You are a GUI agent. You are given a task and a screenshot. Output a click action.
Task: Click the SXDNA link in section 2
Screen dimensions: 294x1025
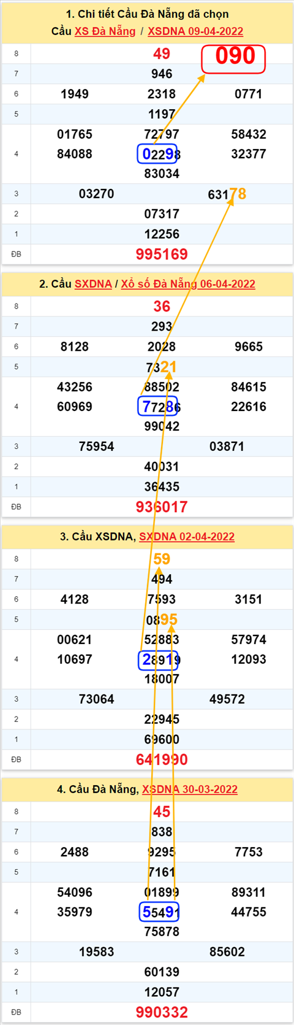pyautogui.click(x=93, y=284)
